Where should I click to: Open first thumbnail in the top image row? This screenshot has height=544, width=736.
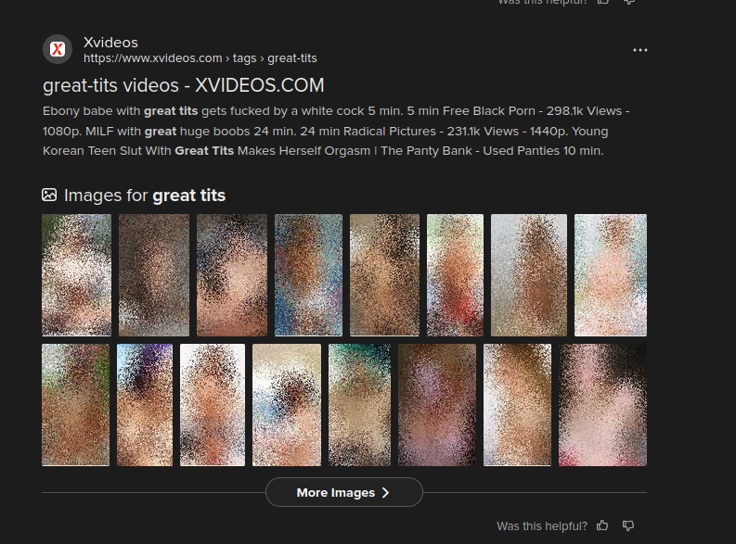click(x=76, y=275)
